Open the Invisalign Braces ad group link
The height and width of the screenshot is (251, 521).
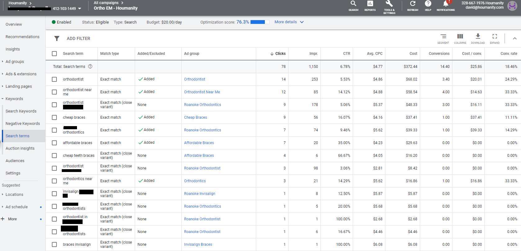[198, 244]
